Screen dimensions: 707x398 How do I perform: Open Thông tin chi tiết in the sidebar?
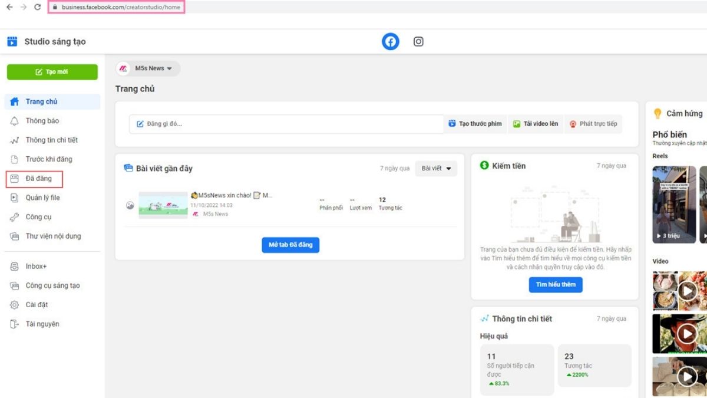(x=51, y=140)
